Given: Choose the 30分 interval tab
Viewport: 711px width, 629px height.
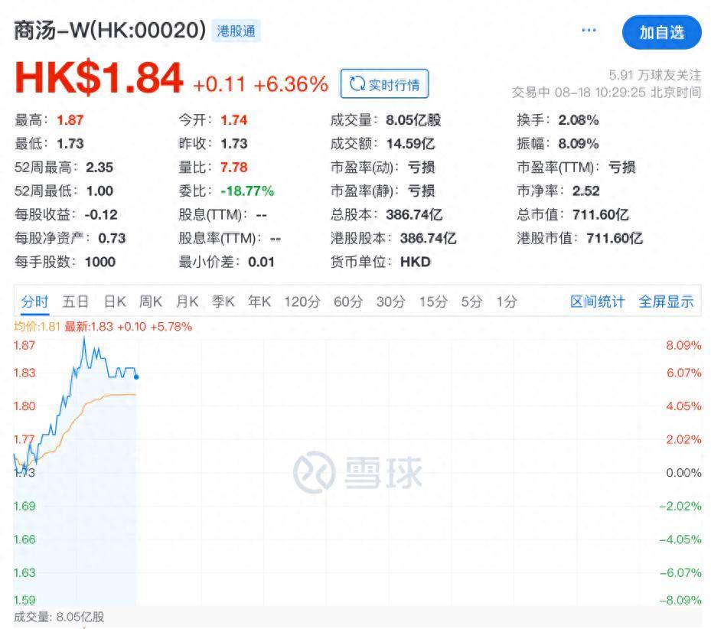Looking at the screenshot, I should (390, 301).
